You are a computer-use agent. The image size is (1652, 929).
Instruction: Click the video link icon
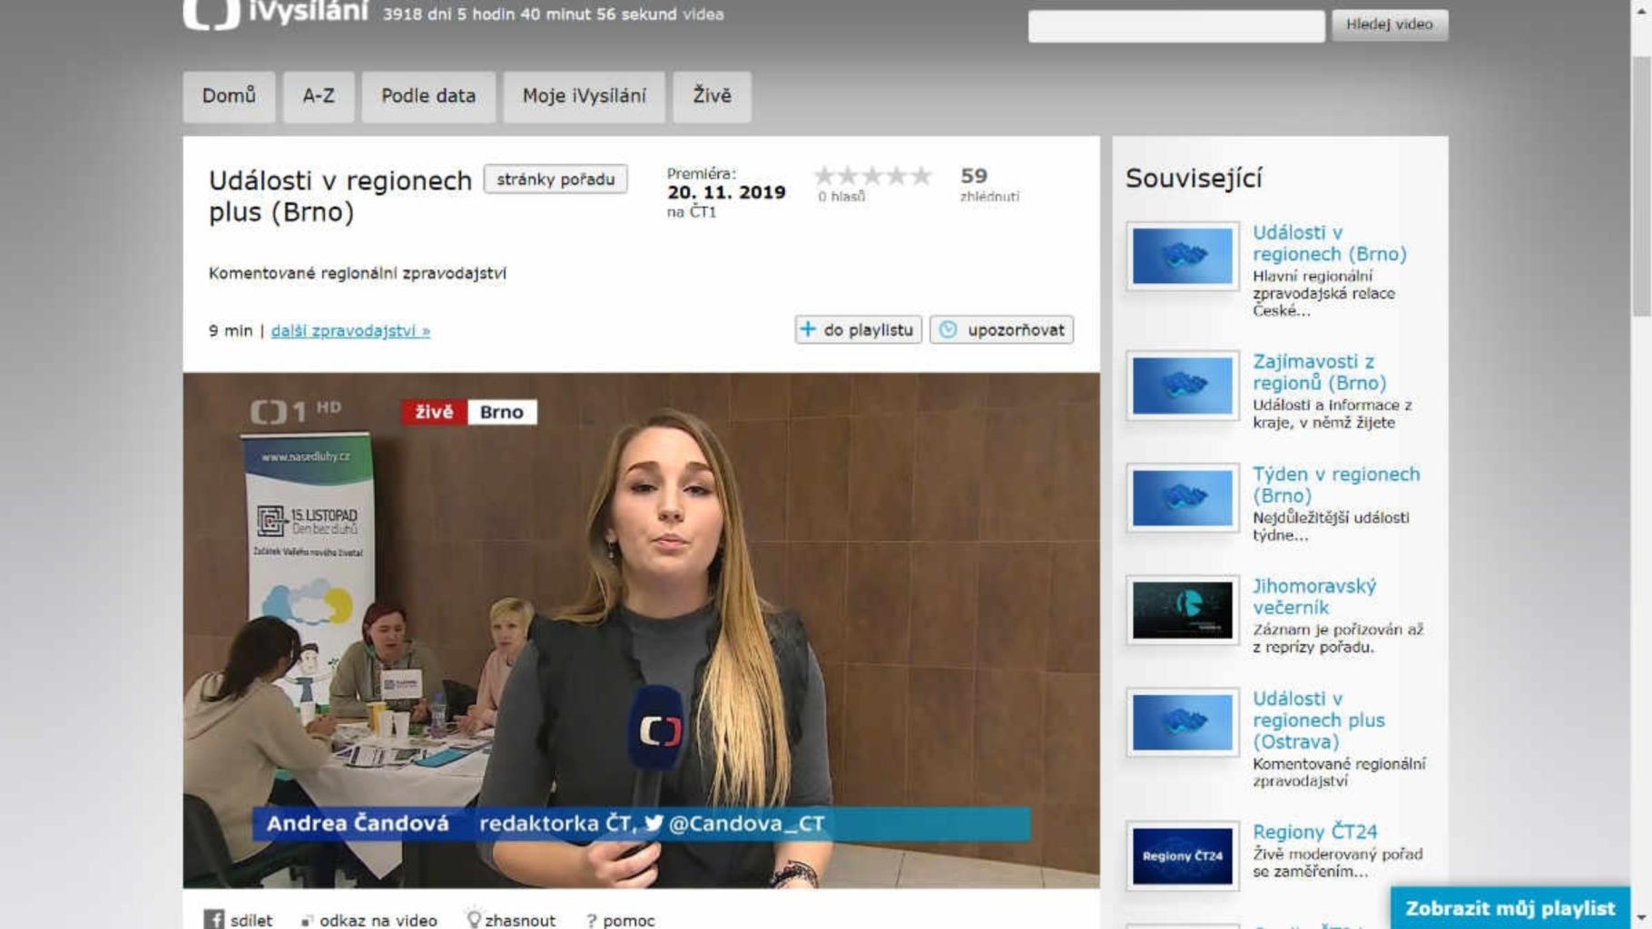click(307, 920)
